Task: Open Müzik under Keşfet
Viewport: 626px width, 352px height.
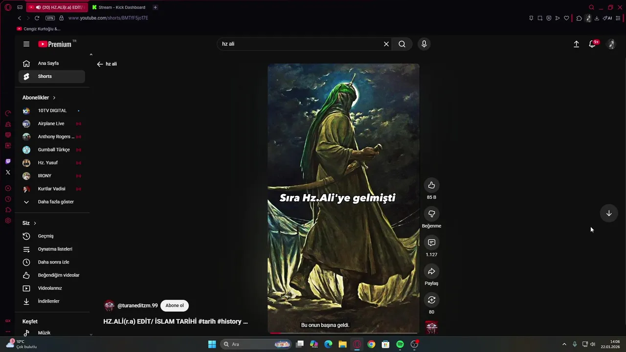Action: point(52,333)
